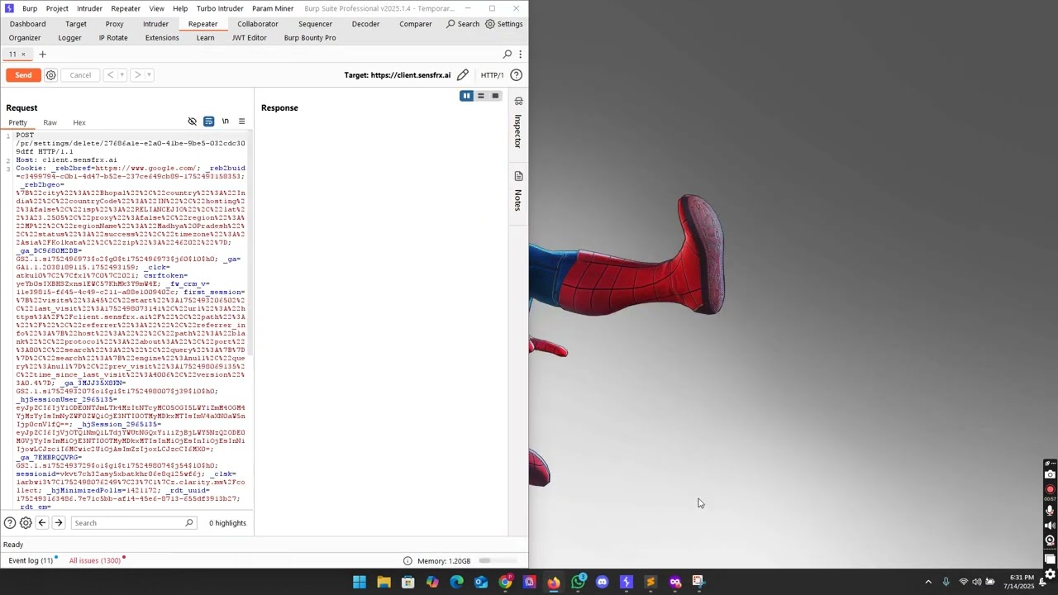This screenshot has height=595, width=1058.
Task: Open request editor hamburger menu
Action: (x=241, y=121)
